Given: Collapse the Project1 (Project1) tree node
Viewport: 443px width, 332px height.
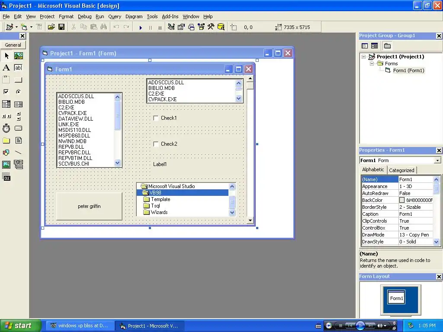Looking at the screenshot, I should click(363, 57).
